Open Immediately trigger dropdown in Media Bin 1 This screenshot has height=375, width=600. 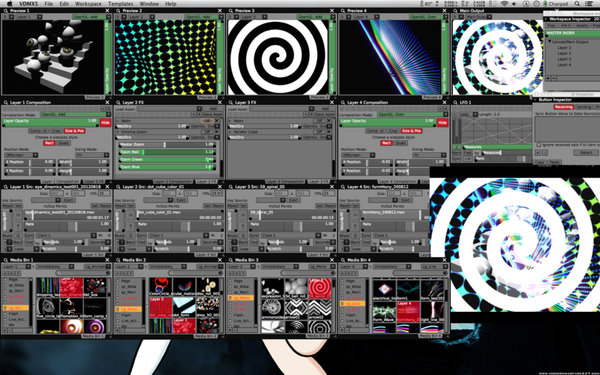coord(55,267)
